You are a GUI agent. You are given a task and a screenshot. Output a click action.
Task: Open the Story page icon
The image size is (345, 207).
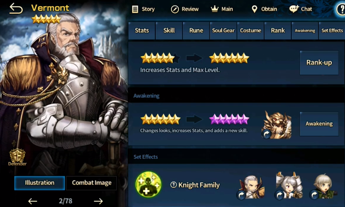(135, 9)
